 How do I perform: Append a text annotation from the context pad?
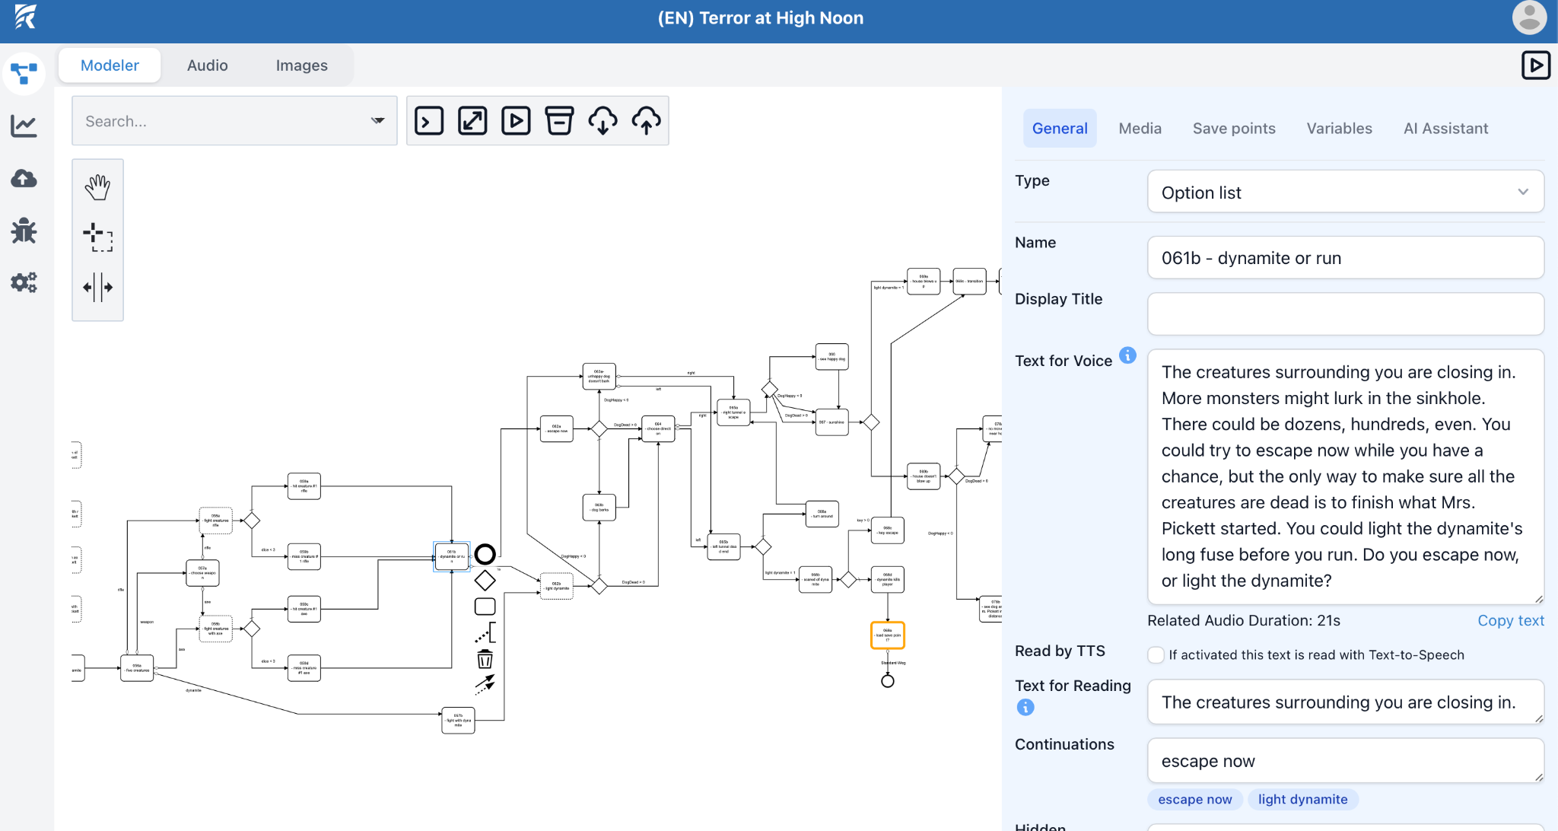point(485,632)
